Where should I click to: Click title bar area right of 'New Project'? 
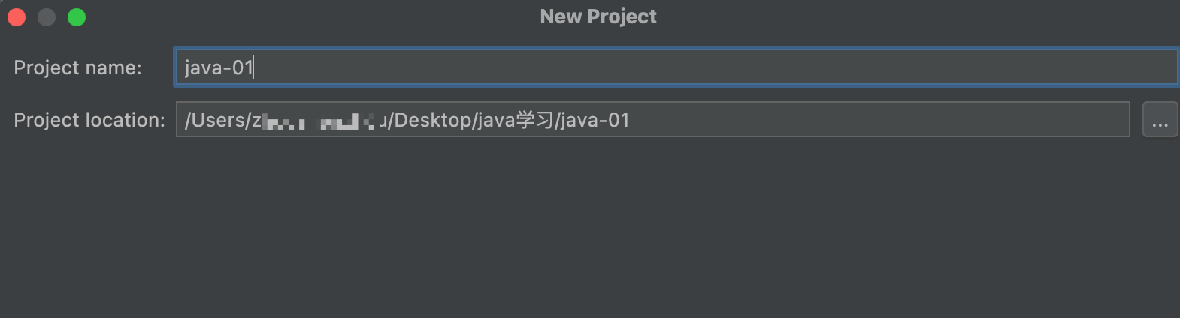coord(917,16)
